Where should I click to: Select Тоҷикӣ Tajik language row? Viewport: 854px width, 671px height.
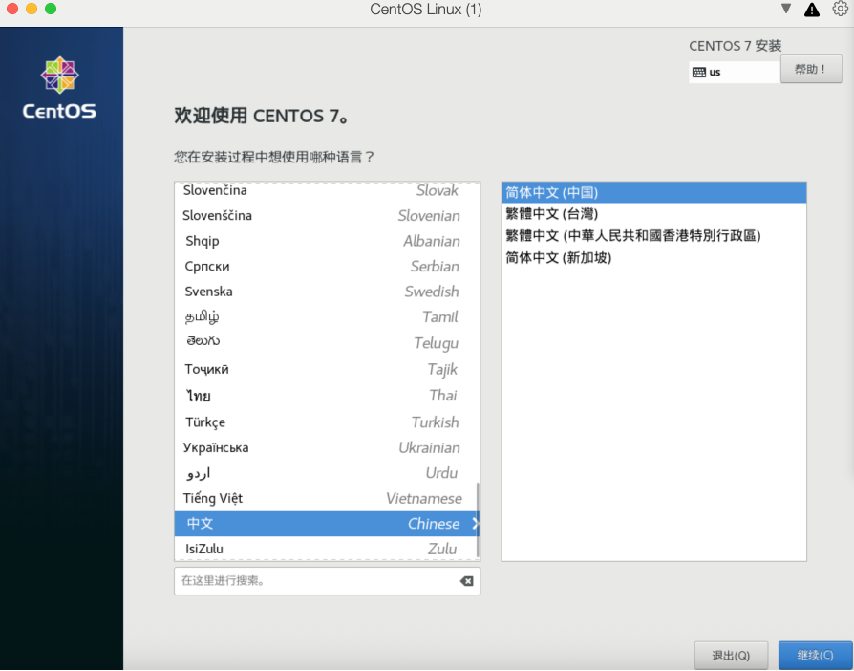click(326, 369)
